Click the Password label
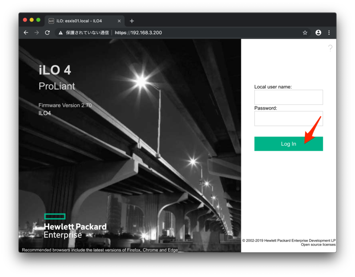 click(265, 108)
